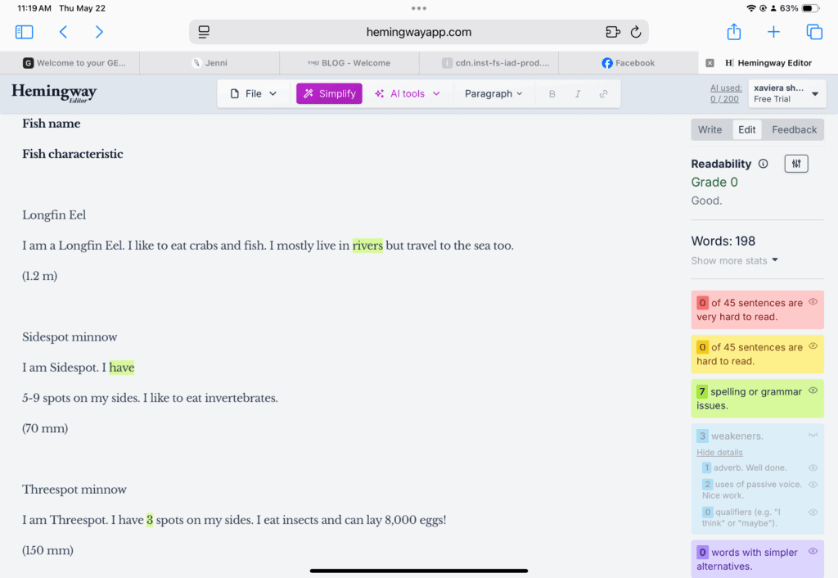Open page format menu in address bar
The image size is (838, 578).
click(204, 32)
